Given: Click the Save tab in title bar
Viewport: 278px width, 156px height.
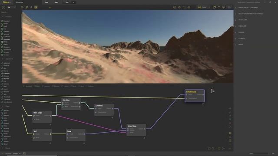Looking at the screenshot, I should click(x=67, y=2).
